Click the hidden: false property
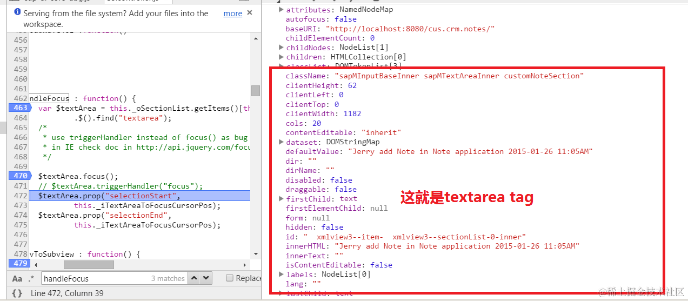This screenshot has width=688, height=301. click(x=315, y=228)
